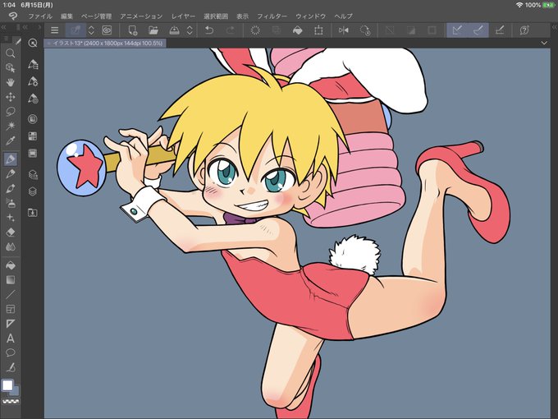Click the Flip horizontal icon
The width and height of the screenshot is (558, 419).
(343, 30)
